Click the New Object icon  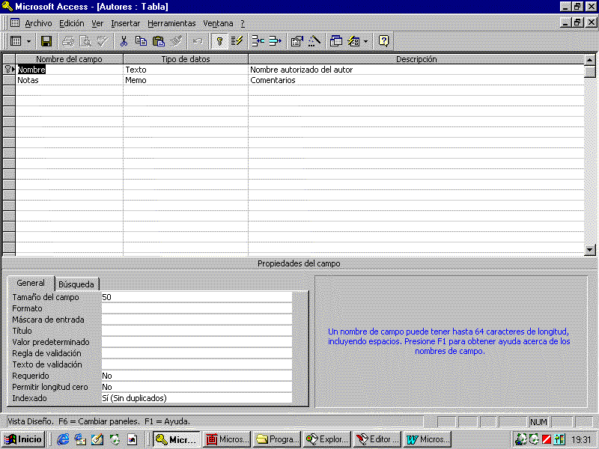coord(353,41)
